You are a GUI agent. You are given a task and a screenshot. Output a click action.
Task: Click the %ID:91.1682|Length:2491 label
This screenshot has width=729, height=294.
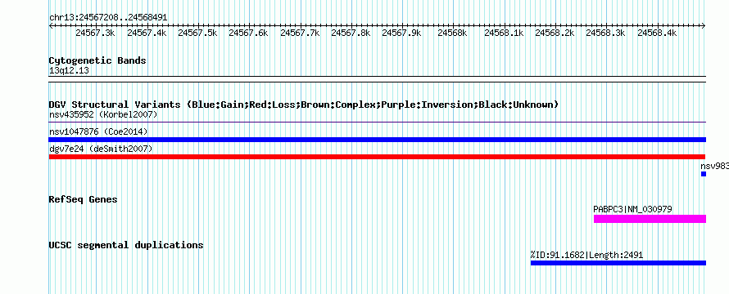click(x=587, y=255)
